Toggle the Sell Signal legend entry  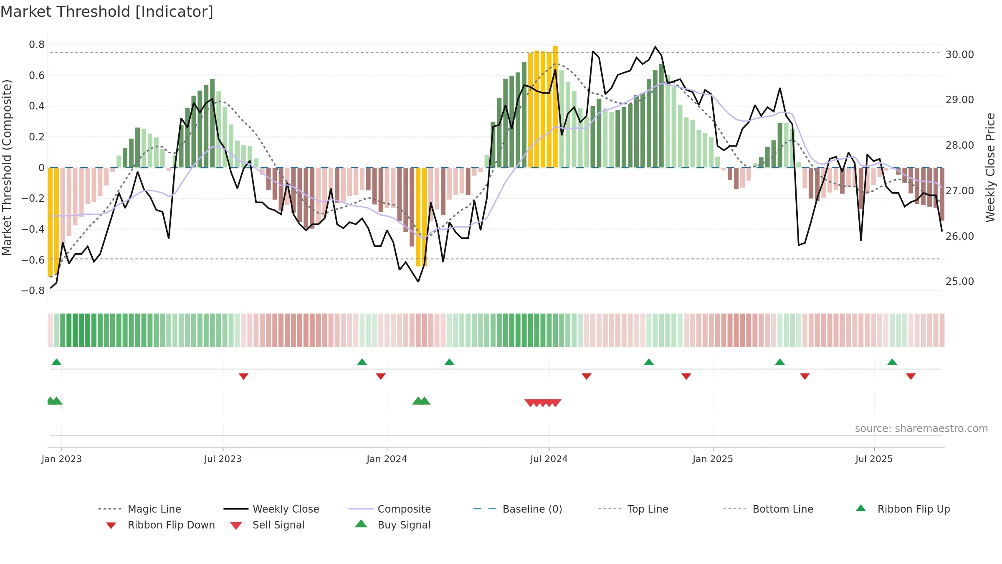[x=267, y=525]
